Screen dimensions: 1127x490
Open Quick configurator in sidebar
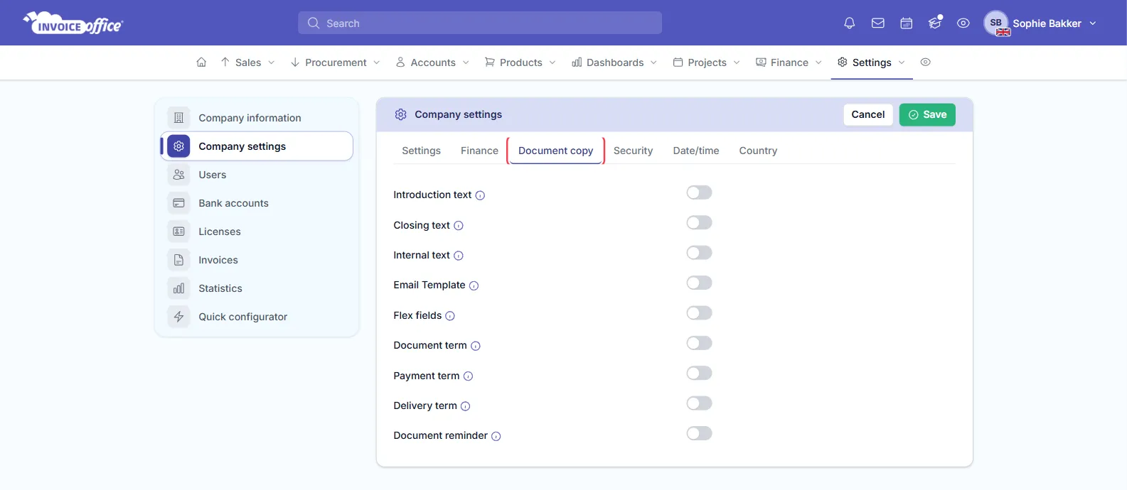[257, 317]
